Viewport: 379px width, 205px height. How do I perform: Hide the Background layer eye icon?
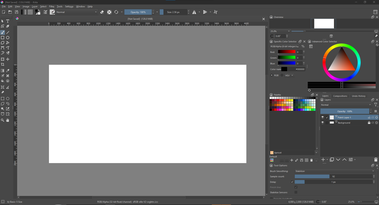tap(322, 122)
